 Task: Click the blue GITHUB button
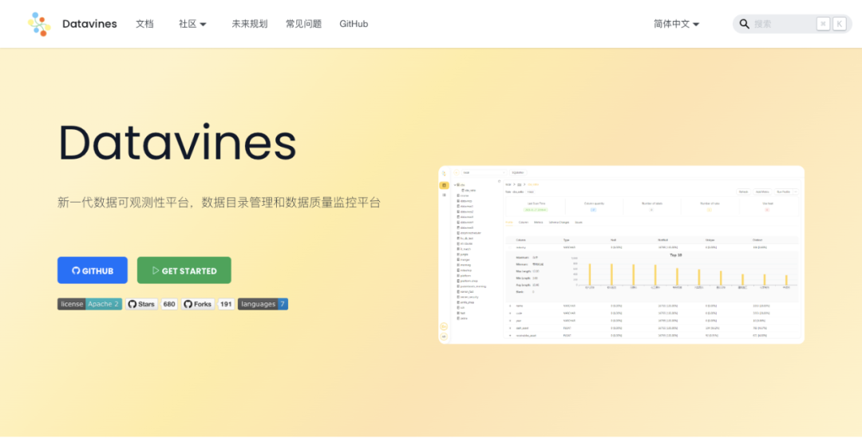93,270
